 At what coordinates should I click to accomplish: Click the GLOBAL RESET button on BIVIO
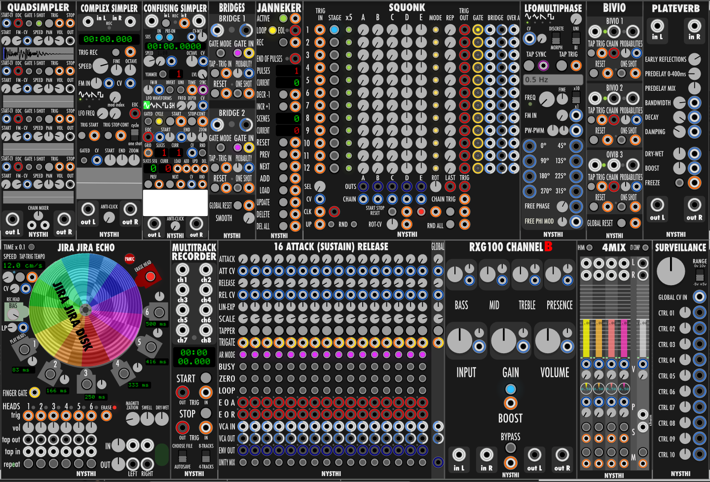pyautogui.click(x=622, y=223)
